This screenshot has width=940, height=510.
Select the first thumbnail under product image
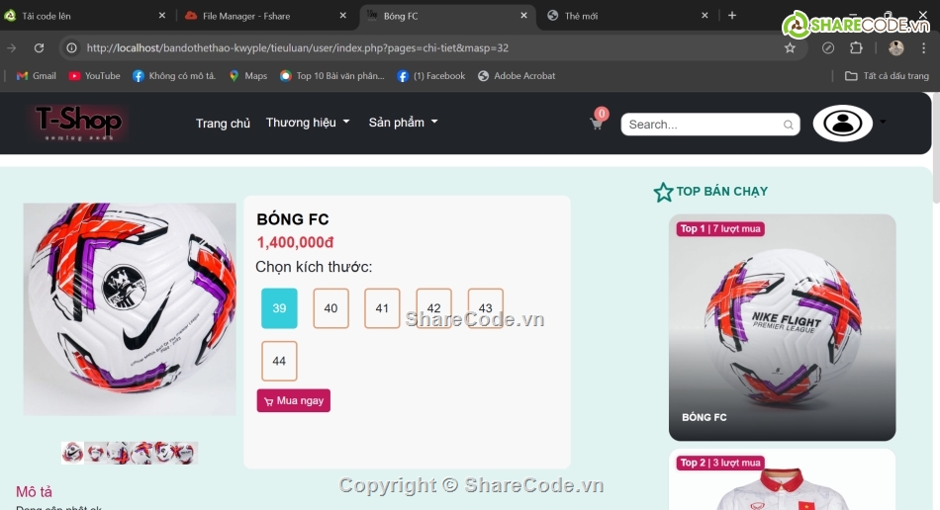point(72,453)
